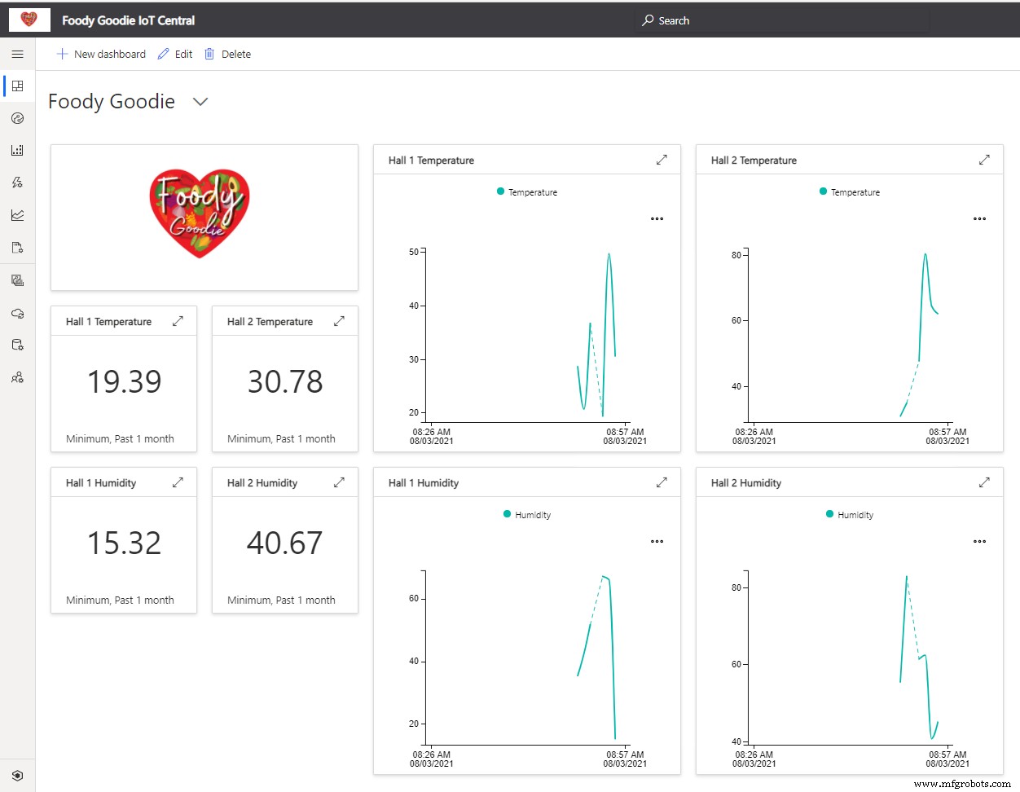Image resolution: width=1020 pixels, height=792 pixels.
Task: Click the New dashboard button
Action: (x=100, y=54)
